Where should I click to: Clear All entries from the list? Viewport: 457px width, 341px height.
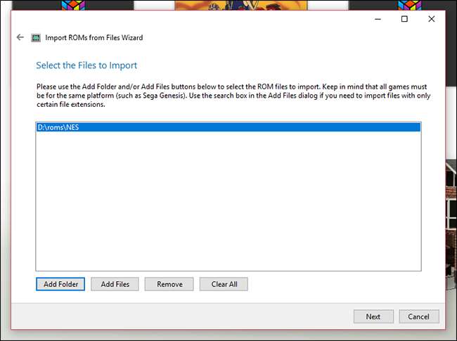click(224, 284)
